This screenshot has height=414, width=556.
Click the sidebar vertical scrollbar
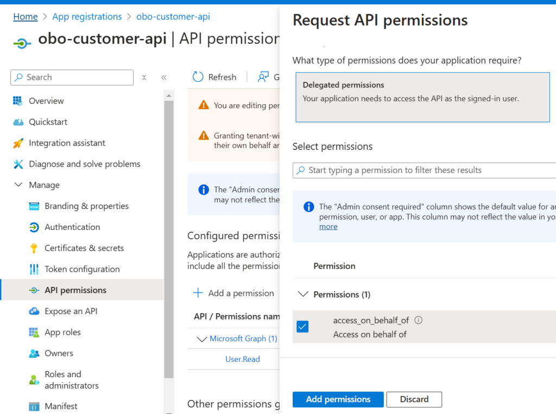coord(169,239)
